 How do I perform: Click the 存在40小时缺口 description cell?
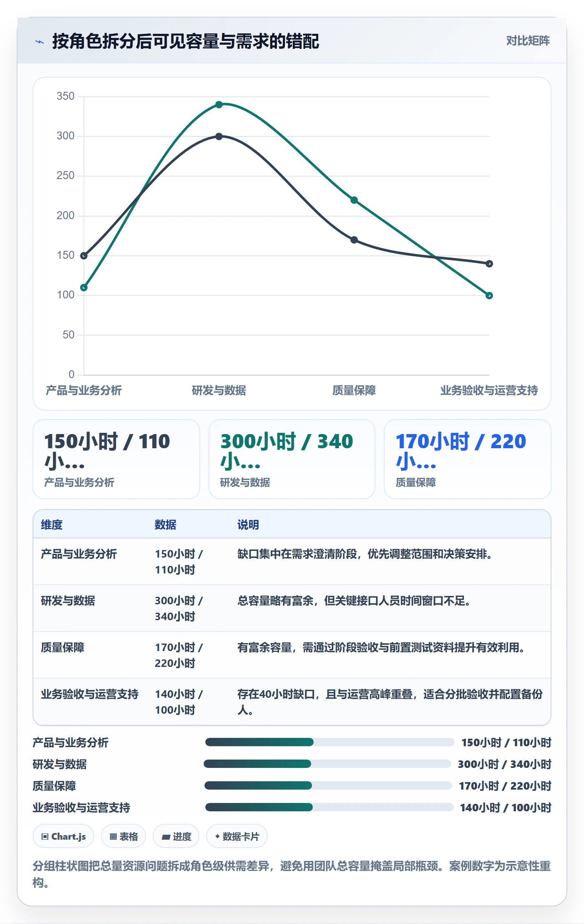coord(390,702)
